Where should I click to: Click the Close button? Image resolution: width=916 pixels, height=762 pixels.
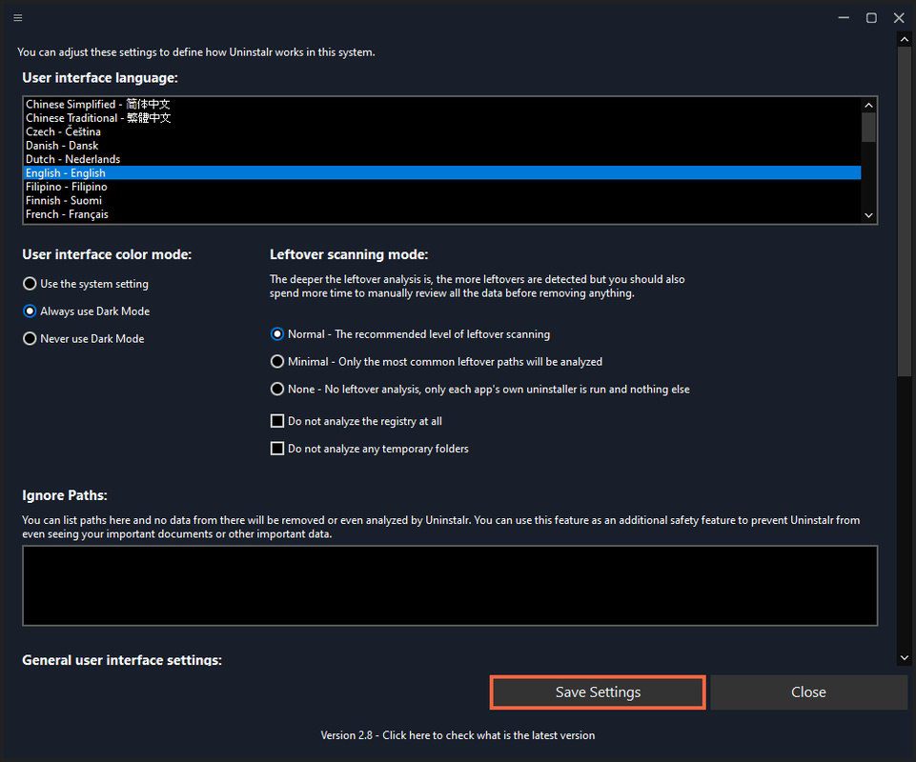tap(808, 692)
